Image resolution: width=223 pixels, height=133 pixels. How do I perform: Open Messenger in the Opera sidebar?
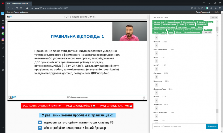(3, 28)
